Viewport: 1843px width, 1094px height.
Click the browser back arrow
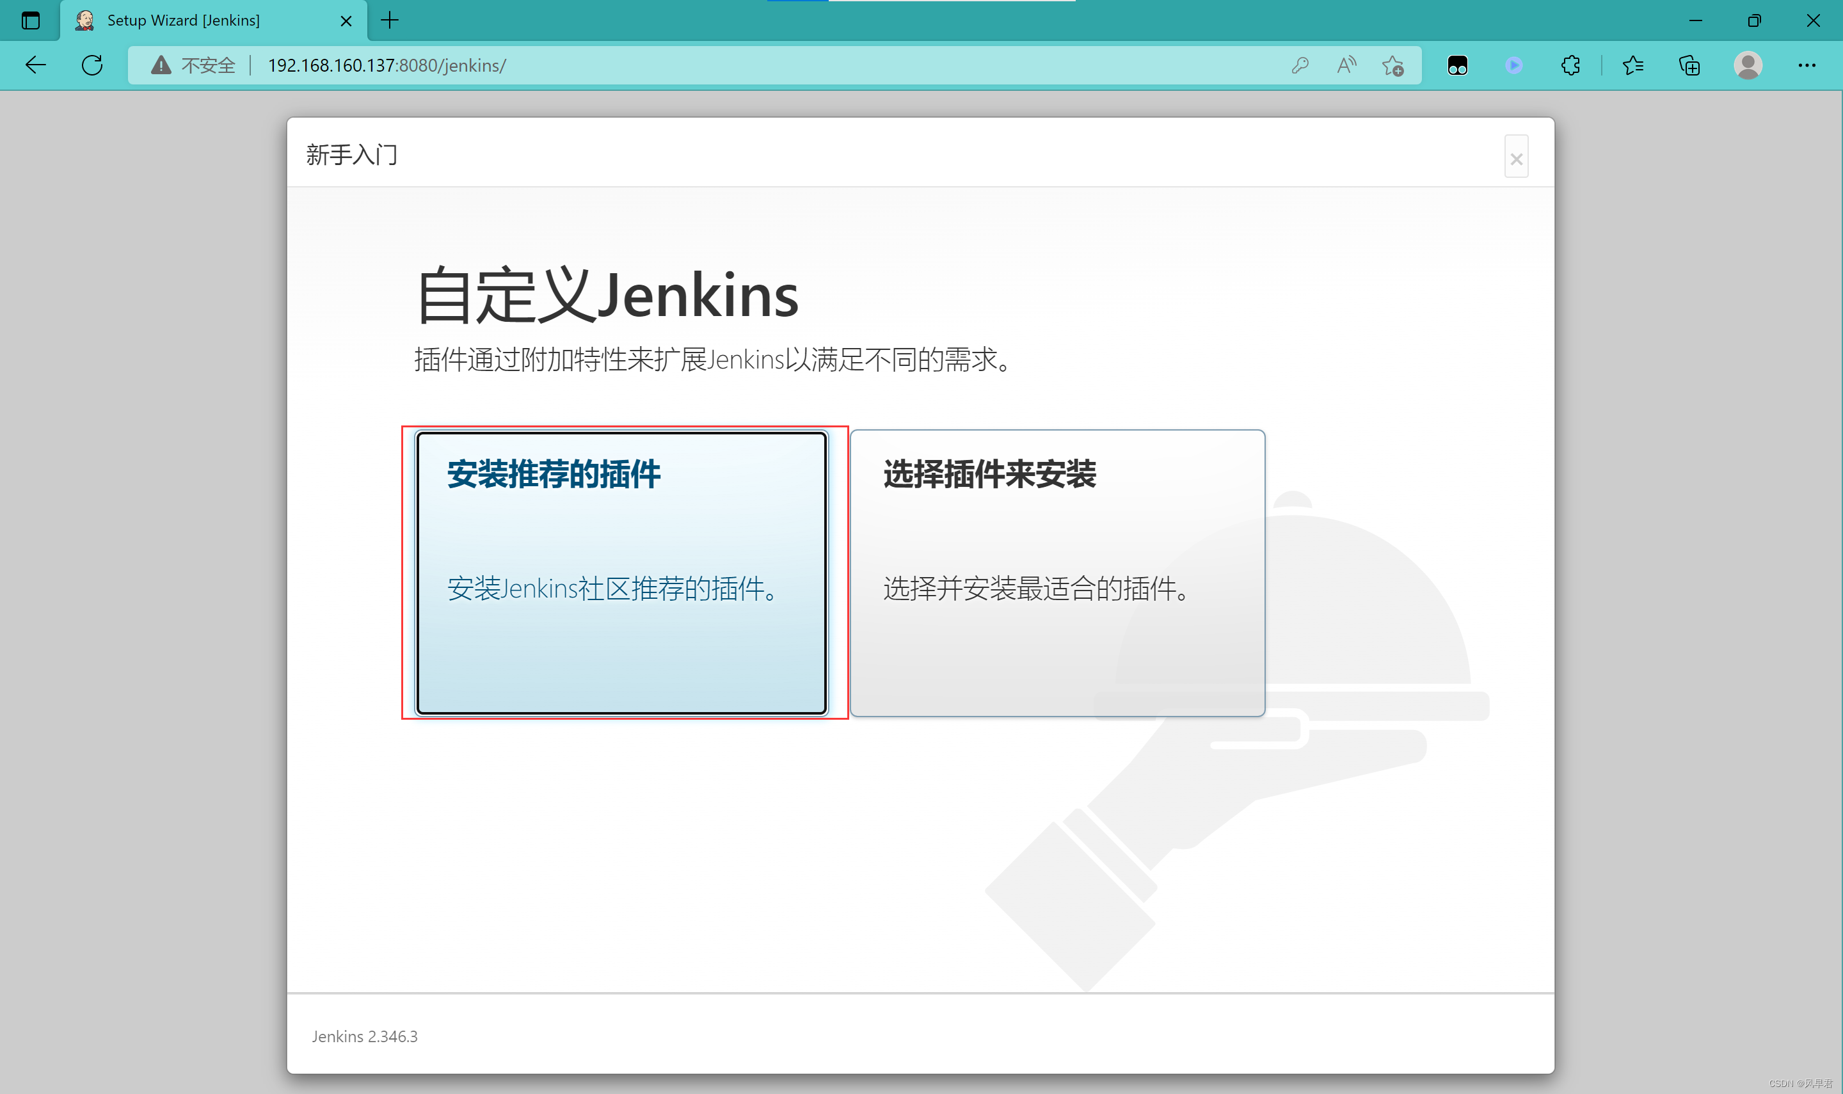35,65
